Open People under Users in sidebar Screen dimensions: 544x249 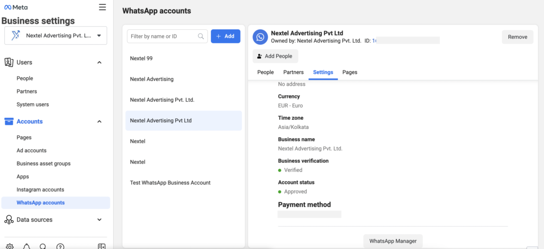(x=25, y=79)
